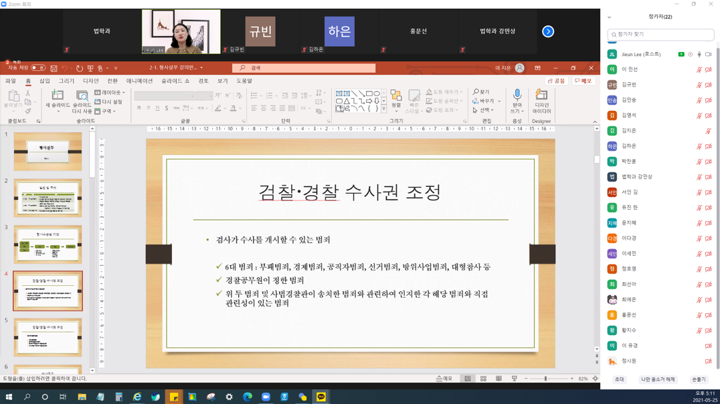
Task: Switch to the Animations (애니메이션) tab
Action: coord(139,81)
